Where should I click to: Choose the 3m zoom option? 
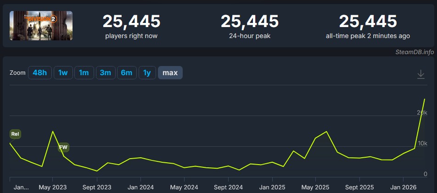[106, 73]
